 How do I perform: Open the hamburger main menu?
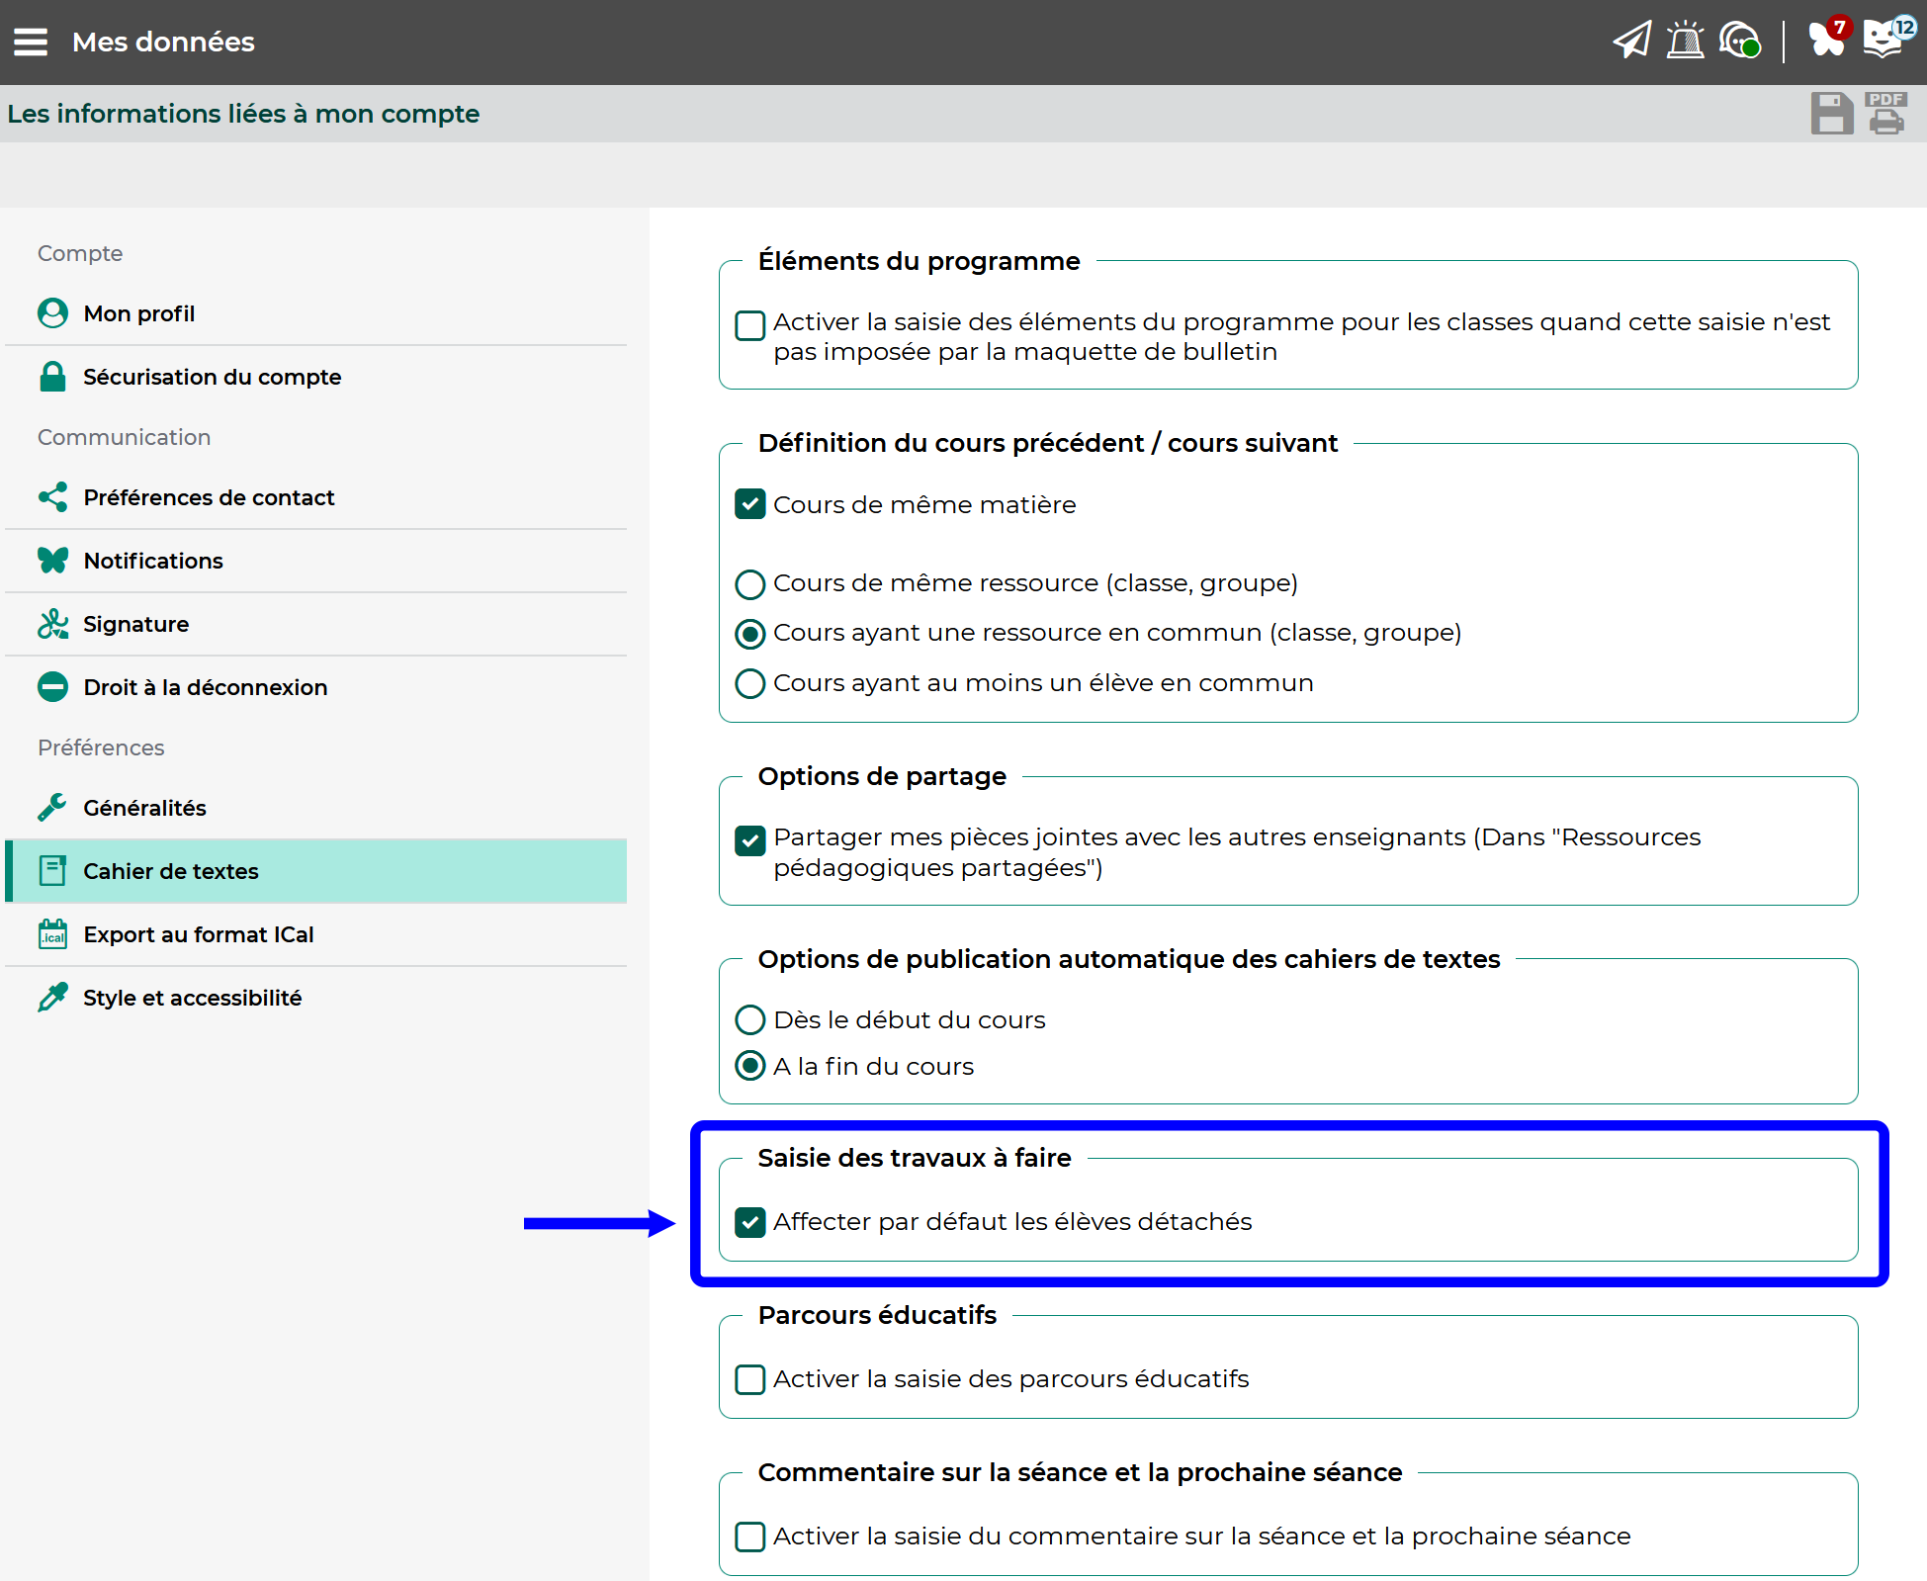31,42
